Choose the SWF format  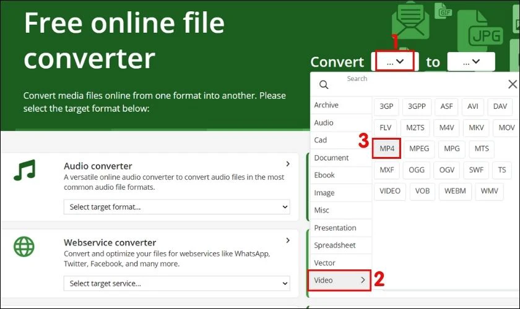476,170
